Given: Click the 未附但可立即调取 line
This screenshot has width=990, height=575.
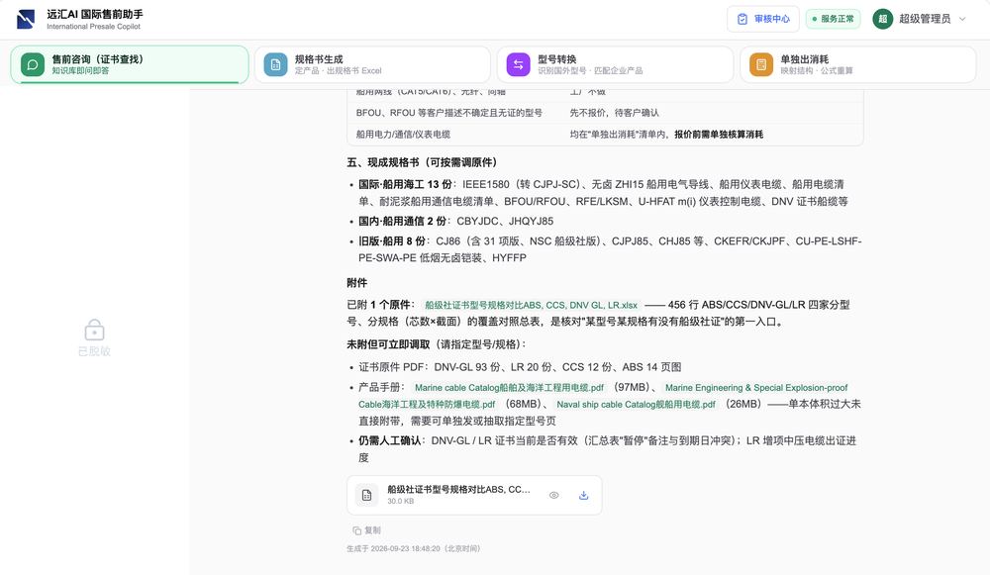Looking at the screenshot, I should tap(437, 344).
